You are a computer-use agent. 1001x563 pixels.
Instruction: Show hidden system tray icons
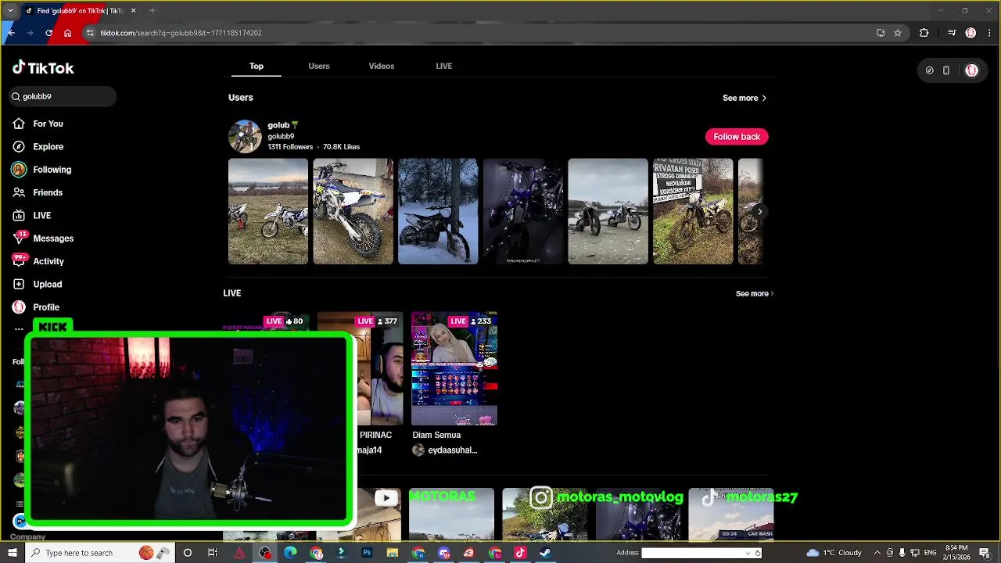tap(877, 553)
